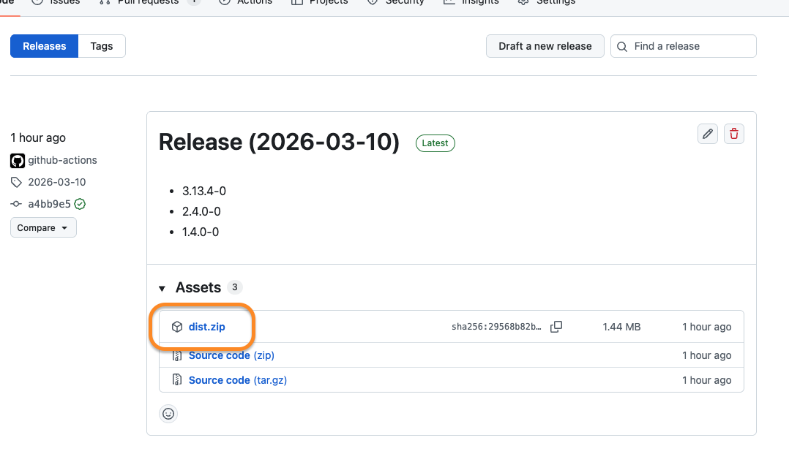The width and height of the screenshot is (789, 462).
Task: Collapse the Assets section triangle
Action: click(x=162, y=288)
